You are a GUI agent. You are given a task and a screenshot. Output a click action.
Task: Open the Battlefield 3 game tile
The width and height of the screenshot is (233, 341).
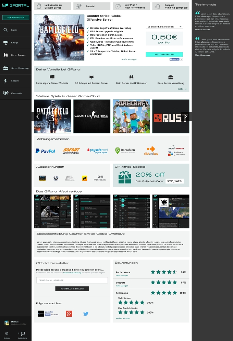tap(52, 116)
